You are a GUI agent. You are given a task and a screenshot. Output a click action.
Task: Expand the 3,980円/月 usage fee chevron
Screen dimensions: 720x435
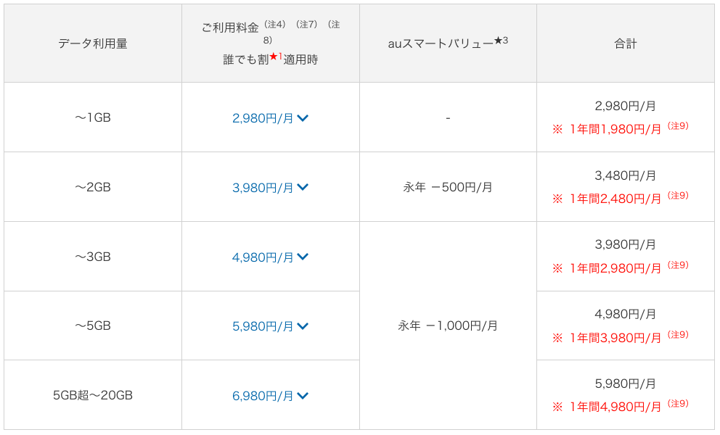point(303,187)
